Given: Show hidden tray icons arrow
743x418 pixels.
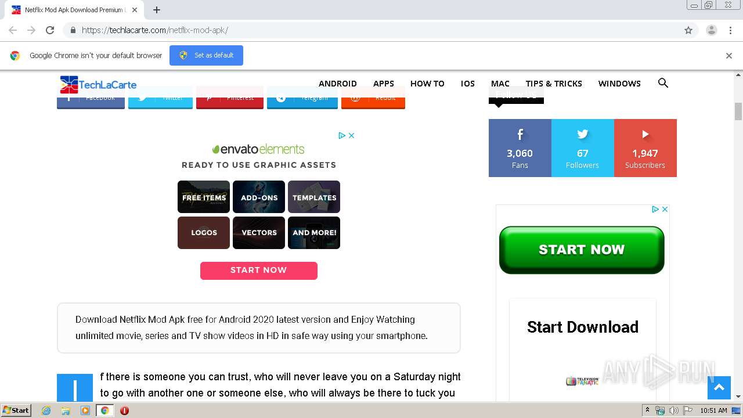Looking at the screenshot, I should point(647,410).
